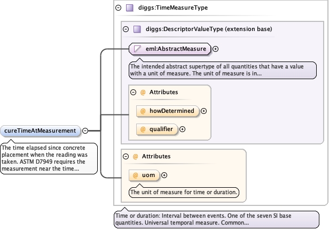Expand the qualifier attribute details
The image size is (329, 230).
(182, 129)
